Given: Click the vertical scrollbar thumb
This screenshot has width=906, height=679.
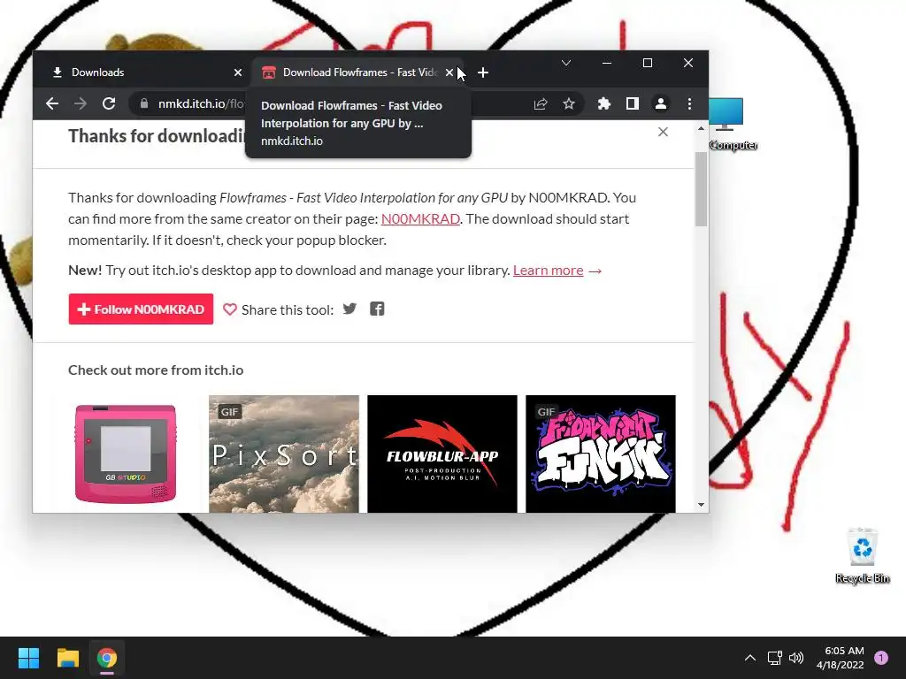Looking at the screenshot, I should pos(701,189).
